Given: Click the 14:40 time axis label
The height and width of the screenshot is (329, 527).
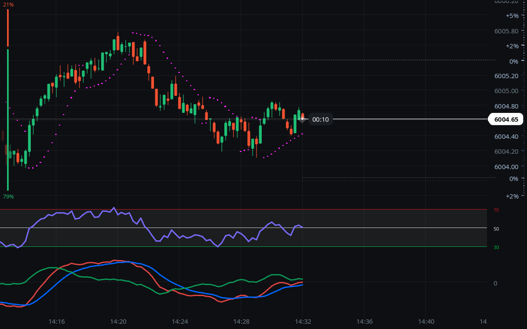Looking at the screenshot, I should [426, 322].
